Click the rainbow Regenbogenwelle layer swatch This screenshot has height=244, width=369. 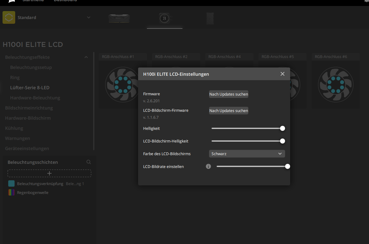pos(11,192)
